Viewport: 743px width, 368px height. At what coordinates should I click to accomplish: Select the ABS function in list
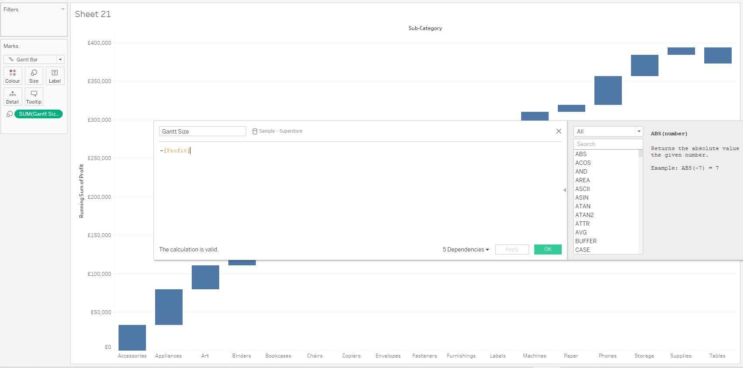[x=581, y=154]
